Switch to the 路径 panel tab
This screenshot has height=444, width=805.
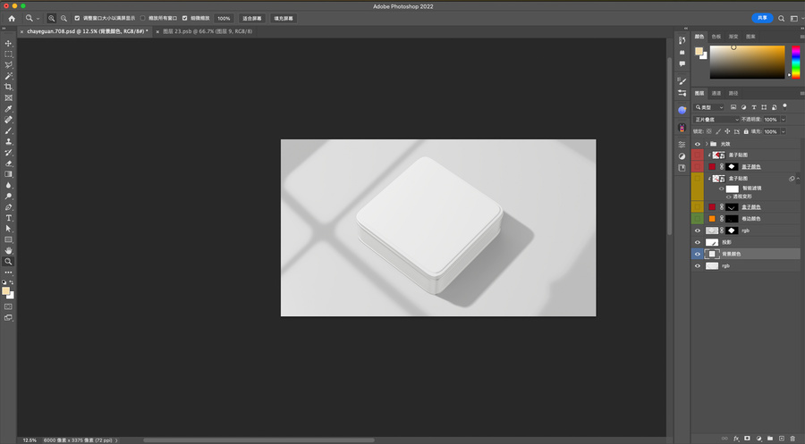(x=733, y=93)
